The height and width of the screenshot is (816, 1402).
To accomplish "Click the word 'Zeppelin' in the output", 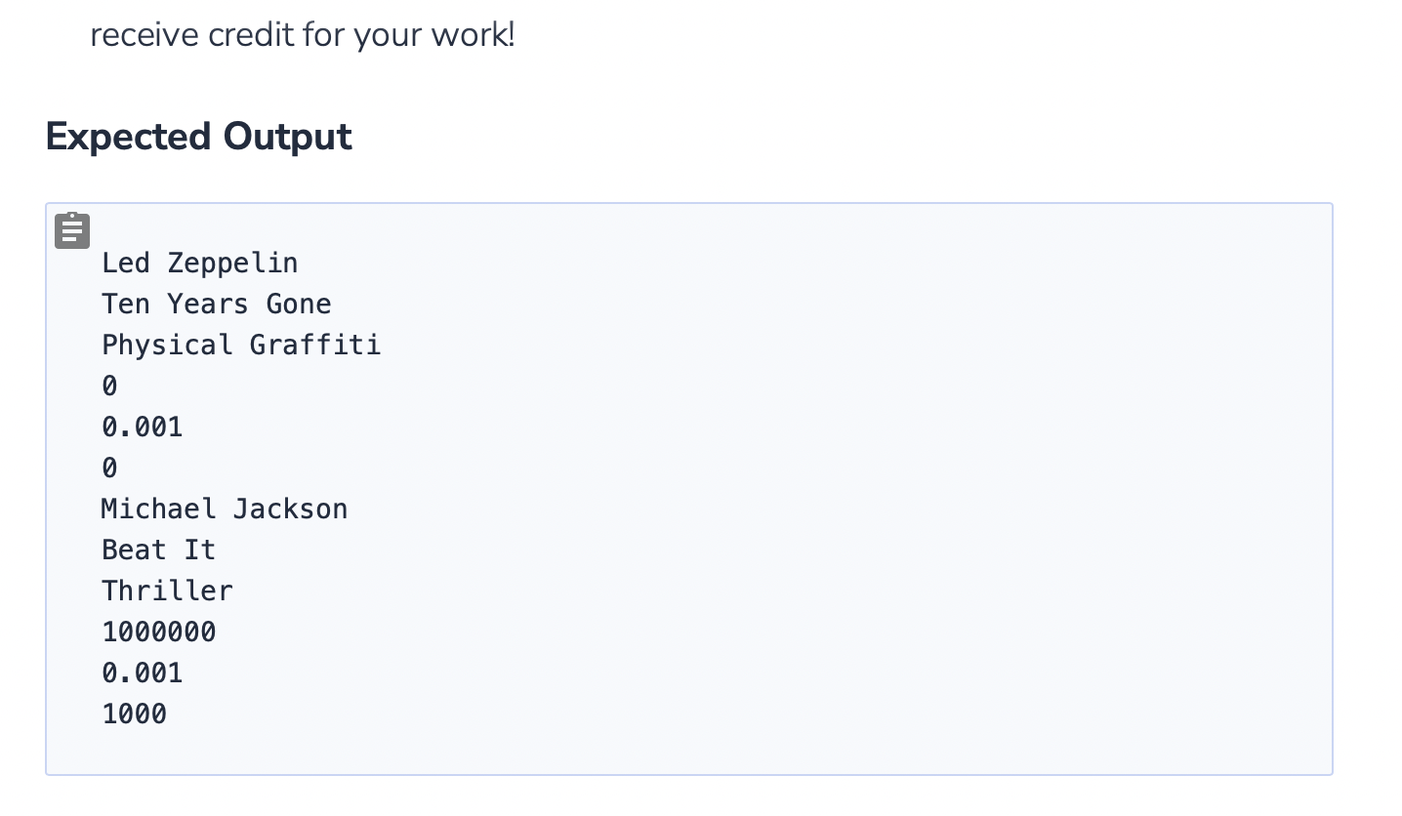I will point(232,263).
